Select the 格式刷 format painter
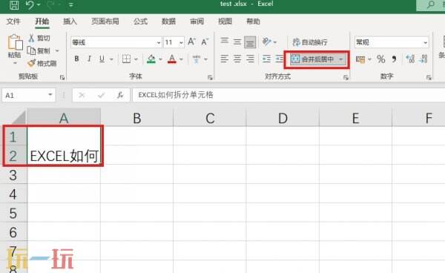Viewport: 445px width, 273px height. [x=42, y=63]
